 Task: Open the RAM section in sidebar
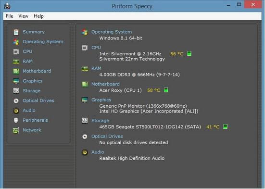28,61
